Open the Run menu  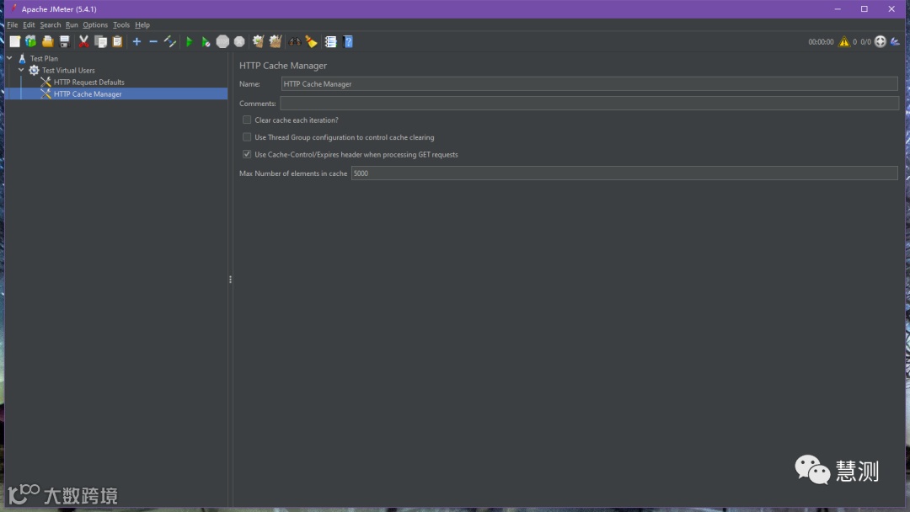72,25
